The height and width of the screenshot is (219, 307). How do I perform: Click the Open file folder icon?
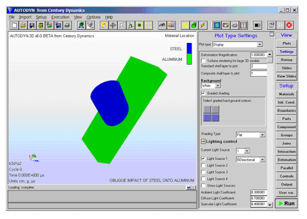[x=23, y=25]
